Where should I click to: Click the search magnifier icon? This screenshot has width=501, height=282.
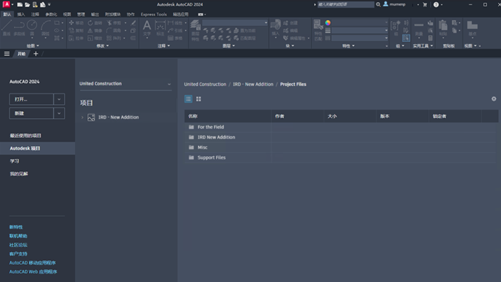tap(378, 5)
